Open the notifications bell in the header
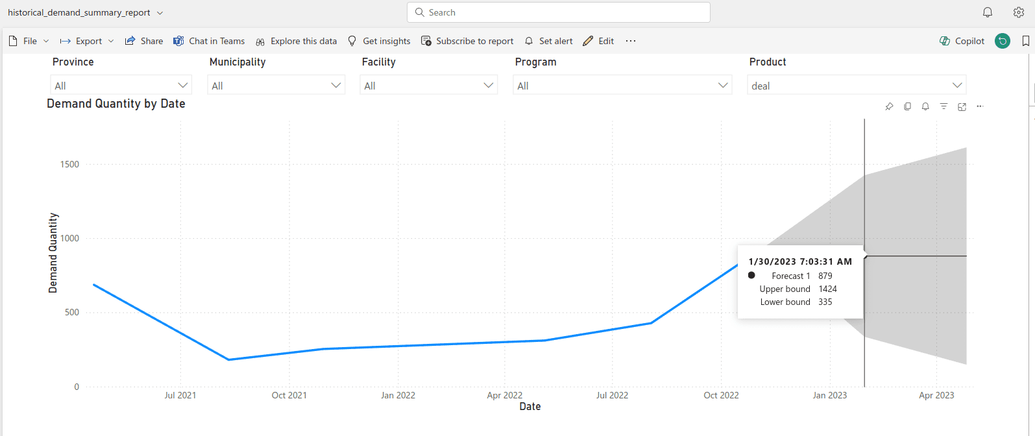1035x436 pixels. click(x=988, y=12)
